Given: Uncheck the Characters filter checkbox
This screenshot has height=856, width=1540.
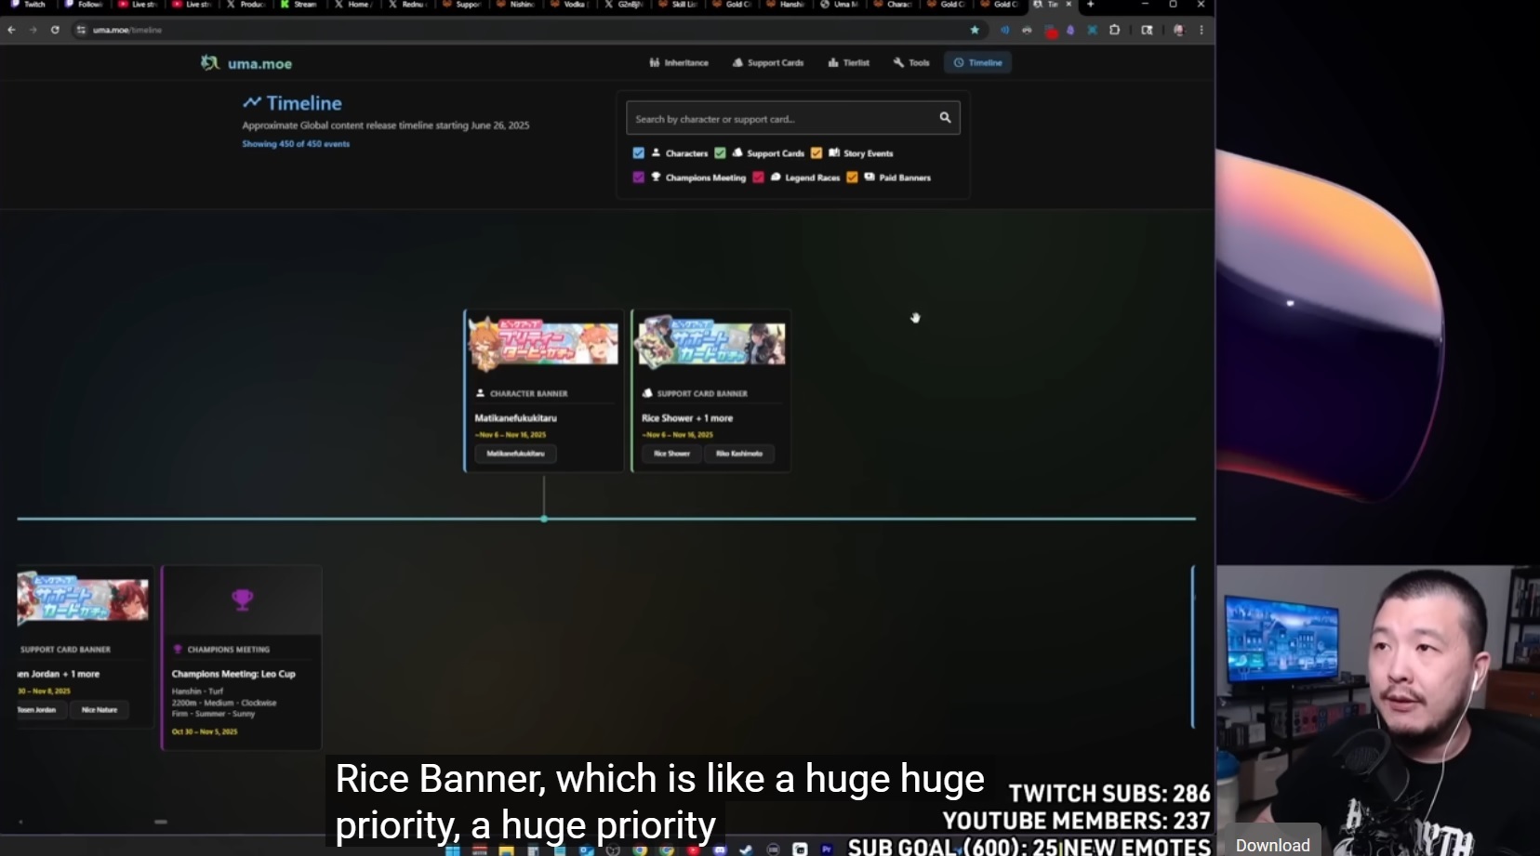Looking at the screenshot, I should coord(638,153).
